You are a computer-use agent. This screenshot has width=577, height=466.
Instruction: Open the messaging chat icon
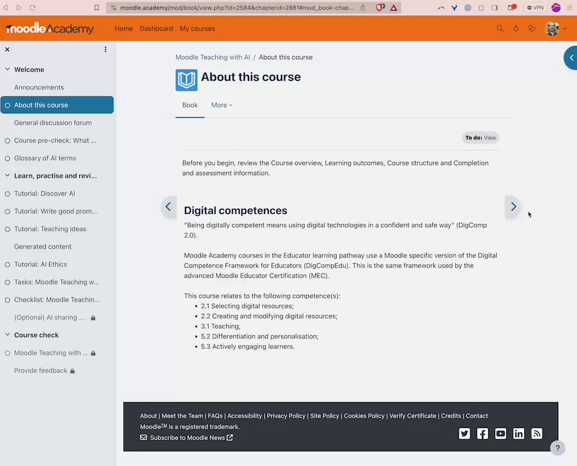[x=532, y=28]
